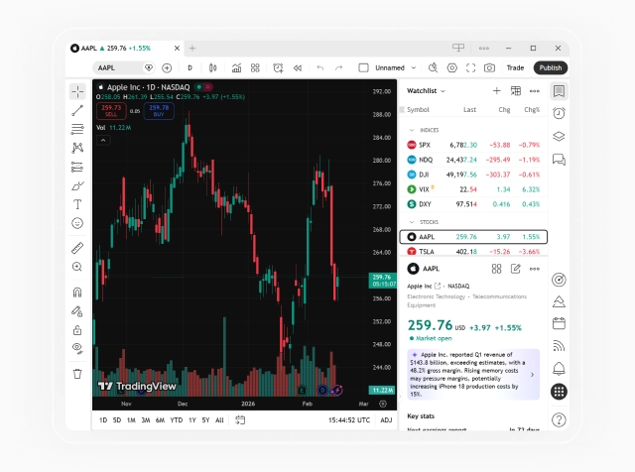Click the trash remove objects icon
The width and height of the screenshot is (635, 472).
tap(77, 373)
